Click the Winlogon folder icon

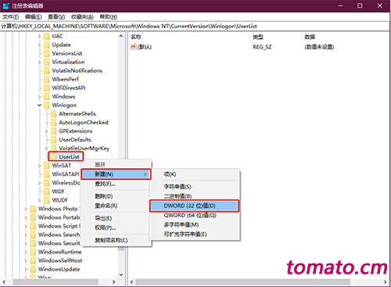(x=47, y=105)
